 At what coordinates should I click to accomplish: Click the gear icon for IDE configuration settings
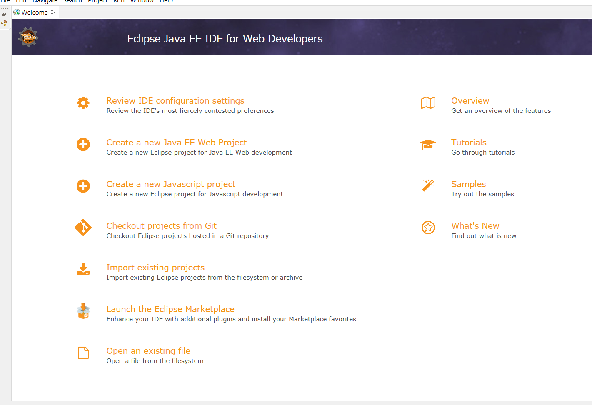83,102
